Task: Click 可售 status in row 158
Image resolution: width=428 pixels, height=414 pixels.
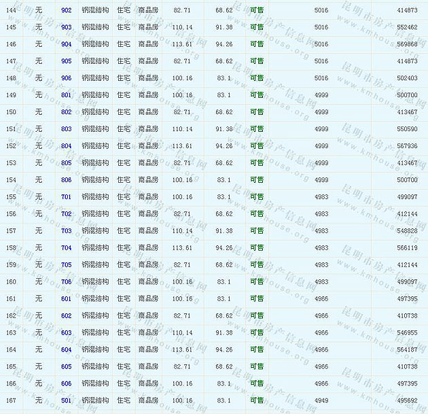Action: point(257,248)
